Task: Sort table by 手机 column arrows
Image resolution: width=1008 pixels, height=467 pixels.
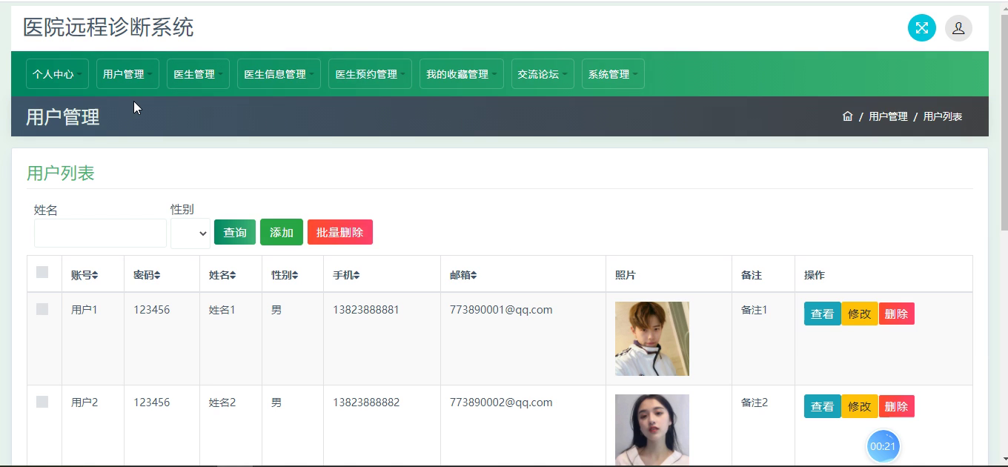Action: pos(357,275)
